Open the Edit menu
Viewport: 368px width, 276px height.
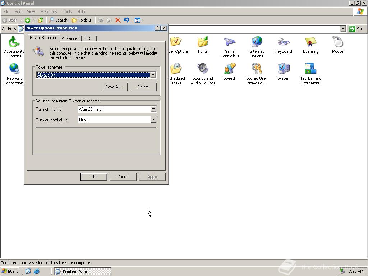click(x=18, y=11)
